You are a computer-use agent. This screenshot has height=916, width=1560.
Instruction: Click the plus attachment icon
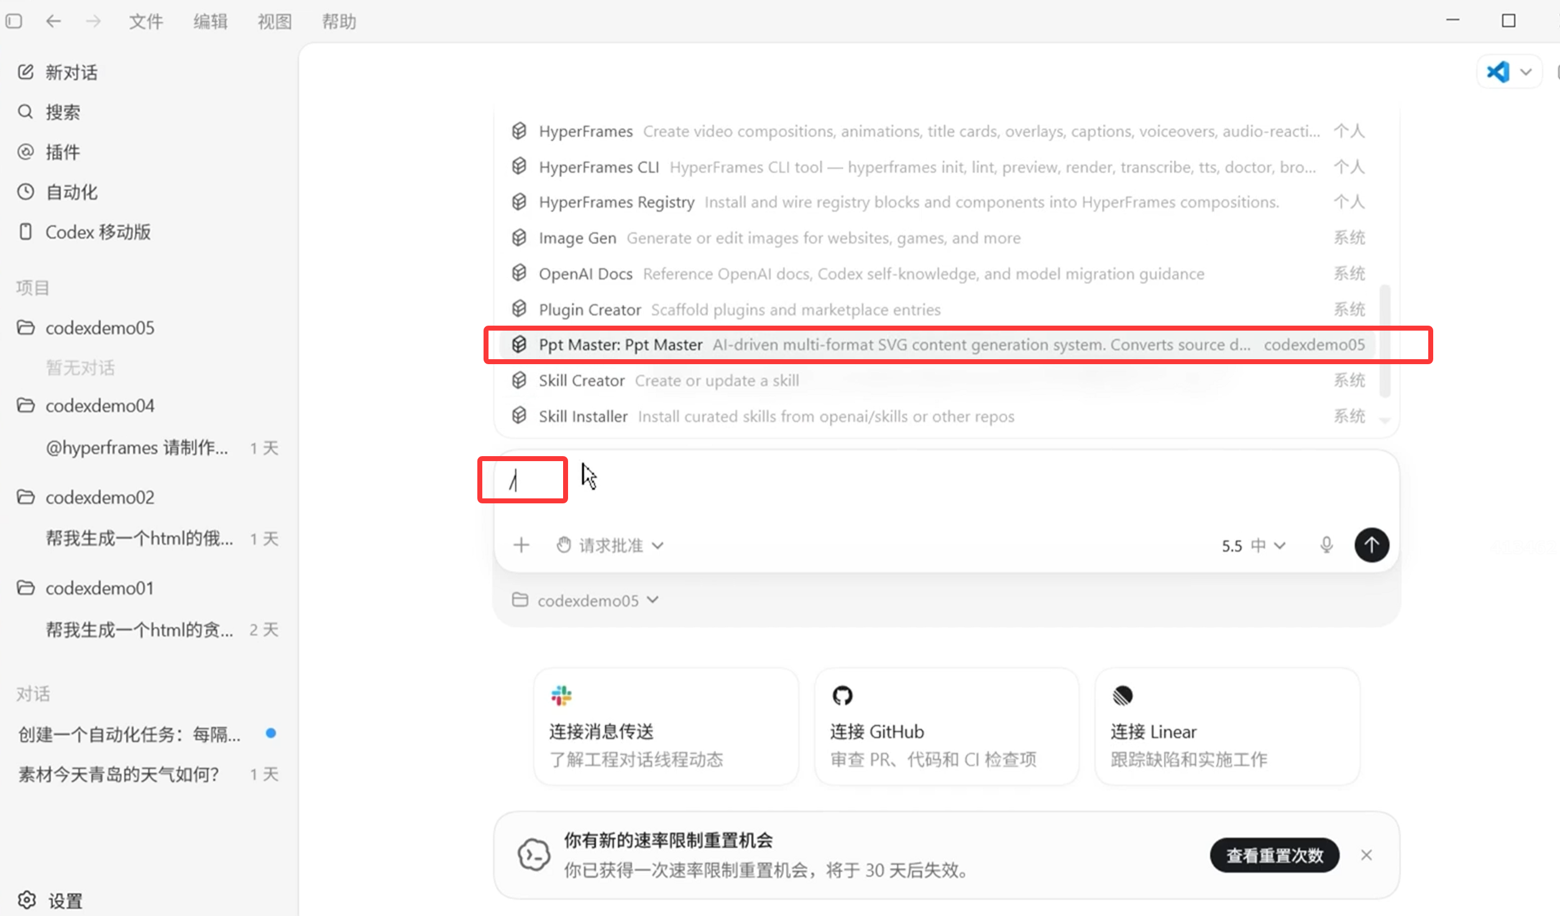[521, 545]
